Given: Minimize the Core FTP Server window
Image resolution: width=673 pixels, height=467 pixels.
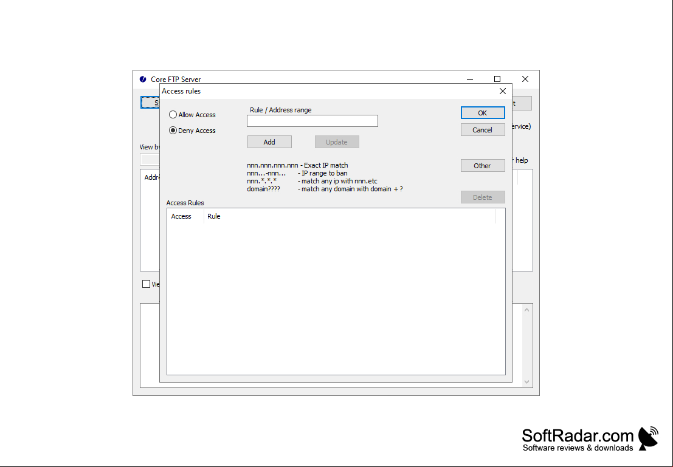Looking at the screenshot, I should tap(470, 80).
